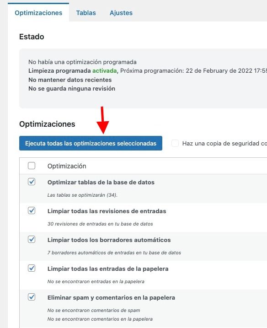Click the green 'activada' status text

point(105,71)
